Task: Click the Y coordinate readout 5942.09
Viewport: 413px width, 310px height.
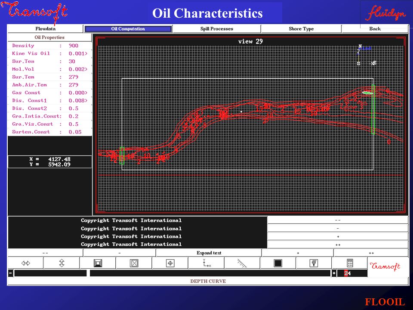Action: pos(59,164)
